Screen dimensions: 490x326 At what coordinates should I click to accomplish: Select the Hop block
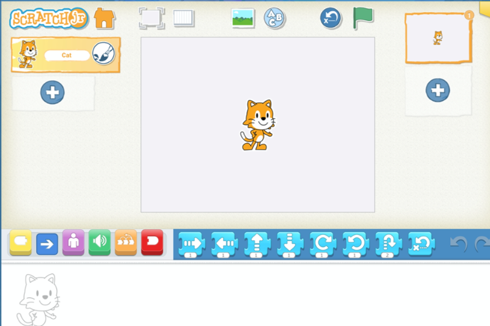(x=388, y=244)
